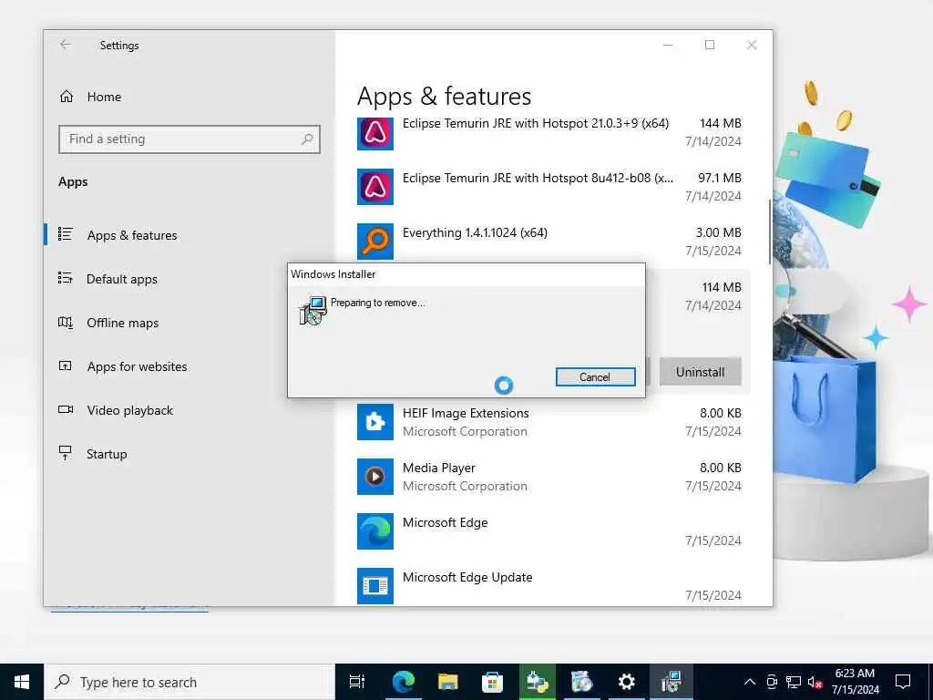Screen dimensions: 933x700
Task: Click the Microsoft Edge Update icon
Action: [374, 586]
